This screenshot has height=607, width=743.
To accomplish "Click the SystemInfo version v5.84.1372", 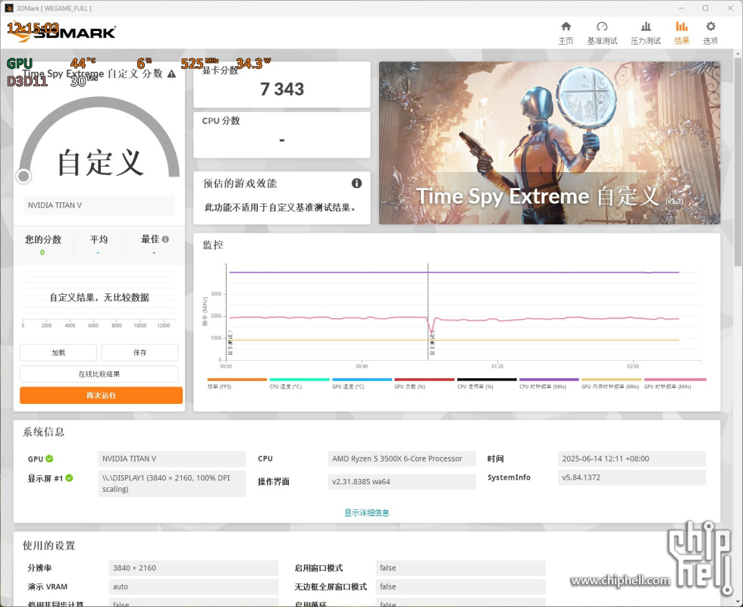I will point(632,477).
